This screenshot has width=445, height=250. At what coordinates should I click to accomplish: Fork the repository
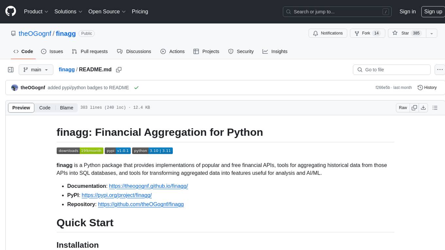(368, 33)
